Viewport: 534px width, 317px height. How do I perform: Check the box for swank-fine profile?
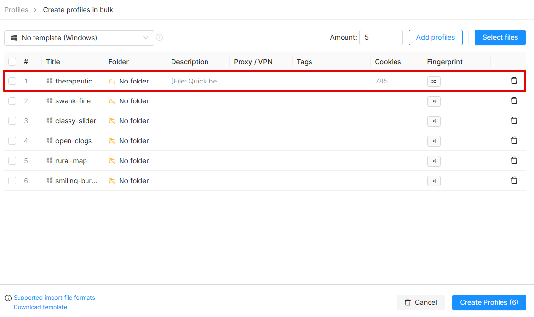12,101
